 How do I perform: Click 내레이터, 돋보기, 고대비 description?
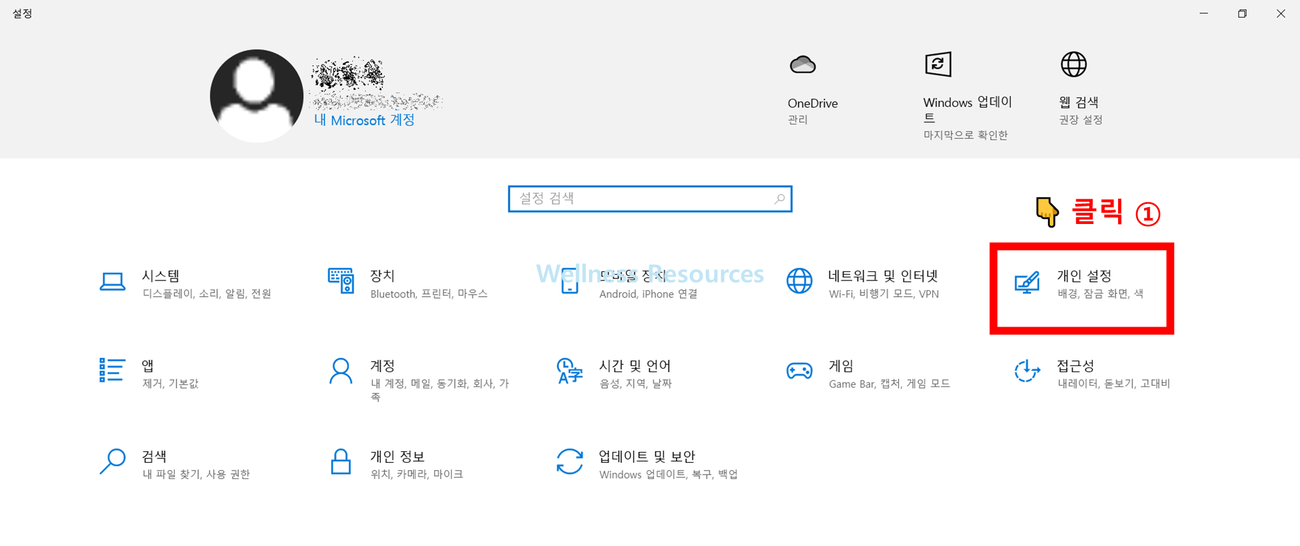click(1114, 384)
